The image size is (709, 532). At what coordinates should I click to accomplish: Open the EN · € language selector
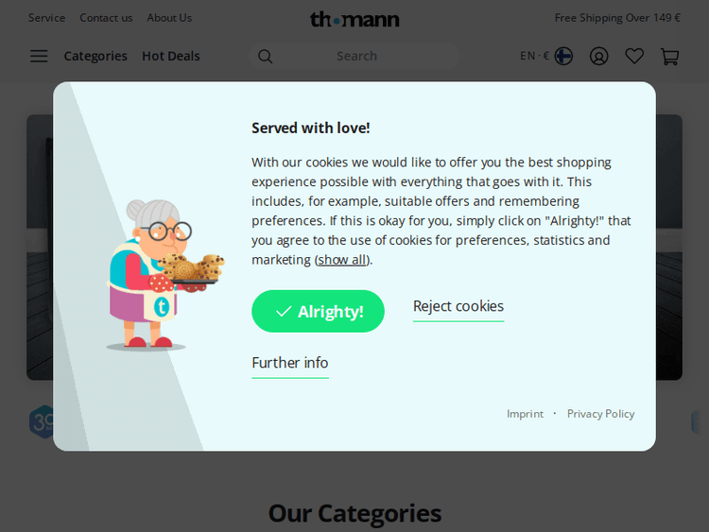(534, 56)
